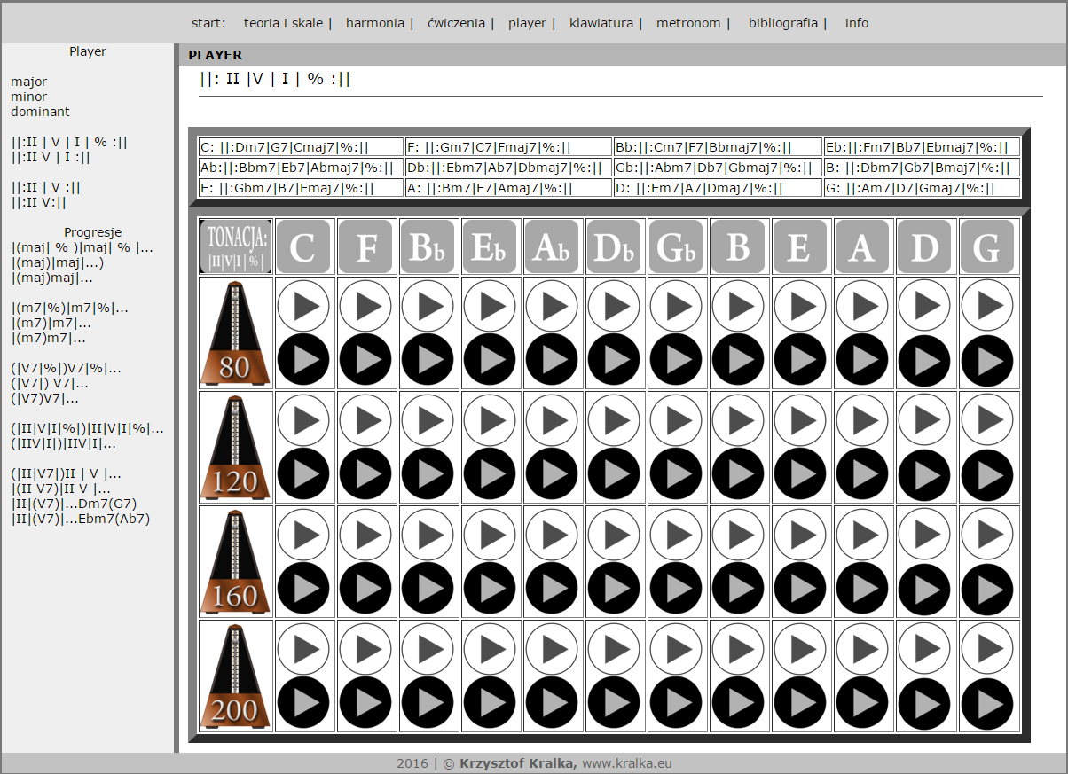This screenshot has height=774, width=1068.
Task: Select the G key header tile
Action: coord(986,246)
